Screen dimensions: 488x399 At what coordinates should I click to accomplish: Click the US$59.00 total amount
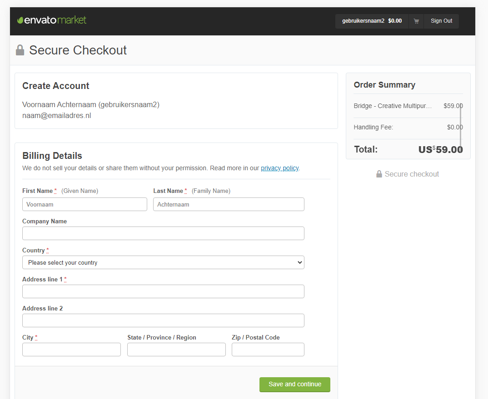(x=440, y=149)
